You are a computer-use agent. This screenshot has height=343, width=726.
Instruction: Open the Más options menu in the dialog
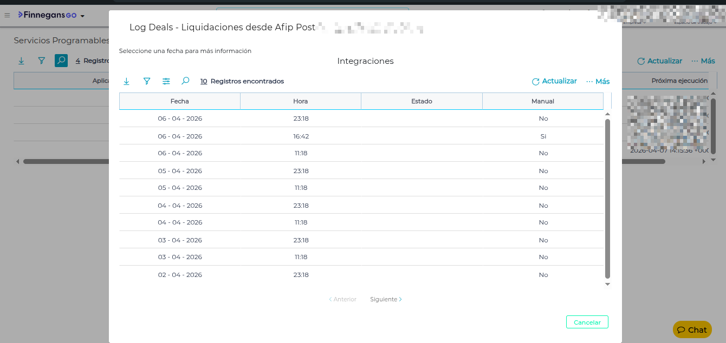[x=598, y=81]
